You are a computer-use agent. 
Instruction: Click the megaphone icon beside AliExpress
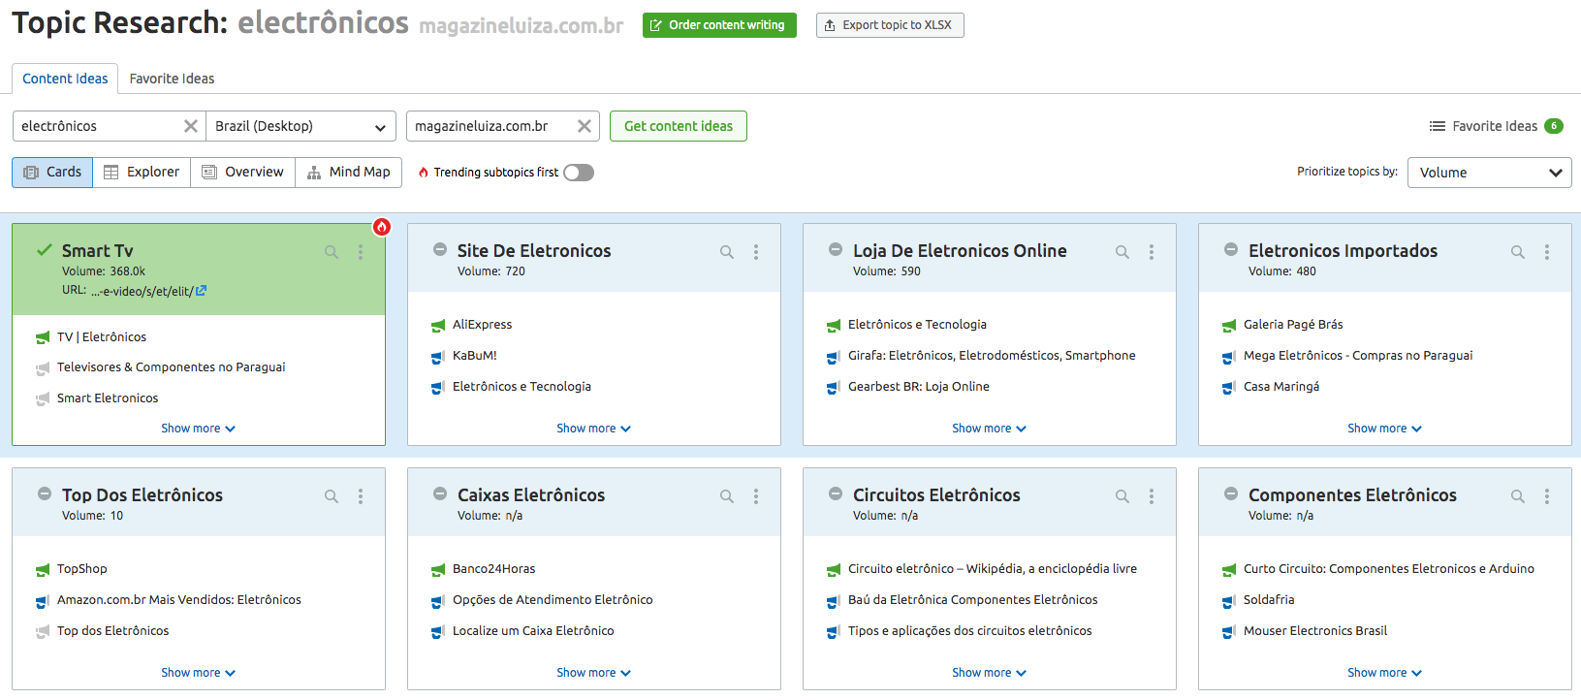(438, 326)
